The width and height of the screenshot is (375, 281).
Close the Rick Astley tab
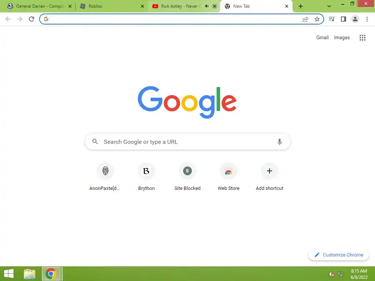(215, 6)
